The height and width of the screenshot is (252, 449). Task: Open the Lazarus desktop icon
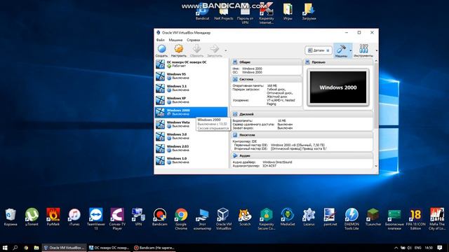pos(309,217)
